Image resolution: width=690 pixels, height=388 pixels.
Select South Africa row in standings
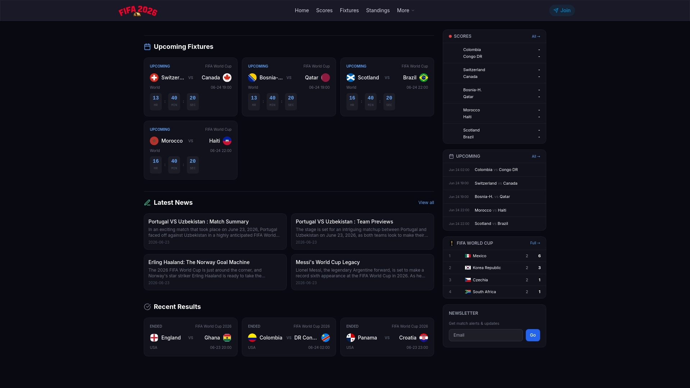coord(494,292)
